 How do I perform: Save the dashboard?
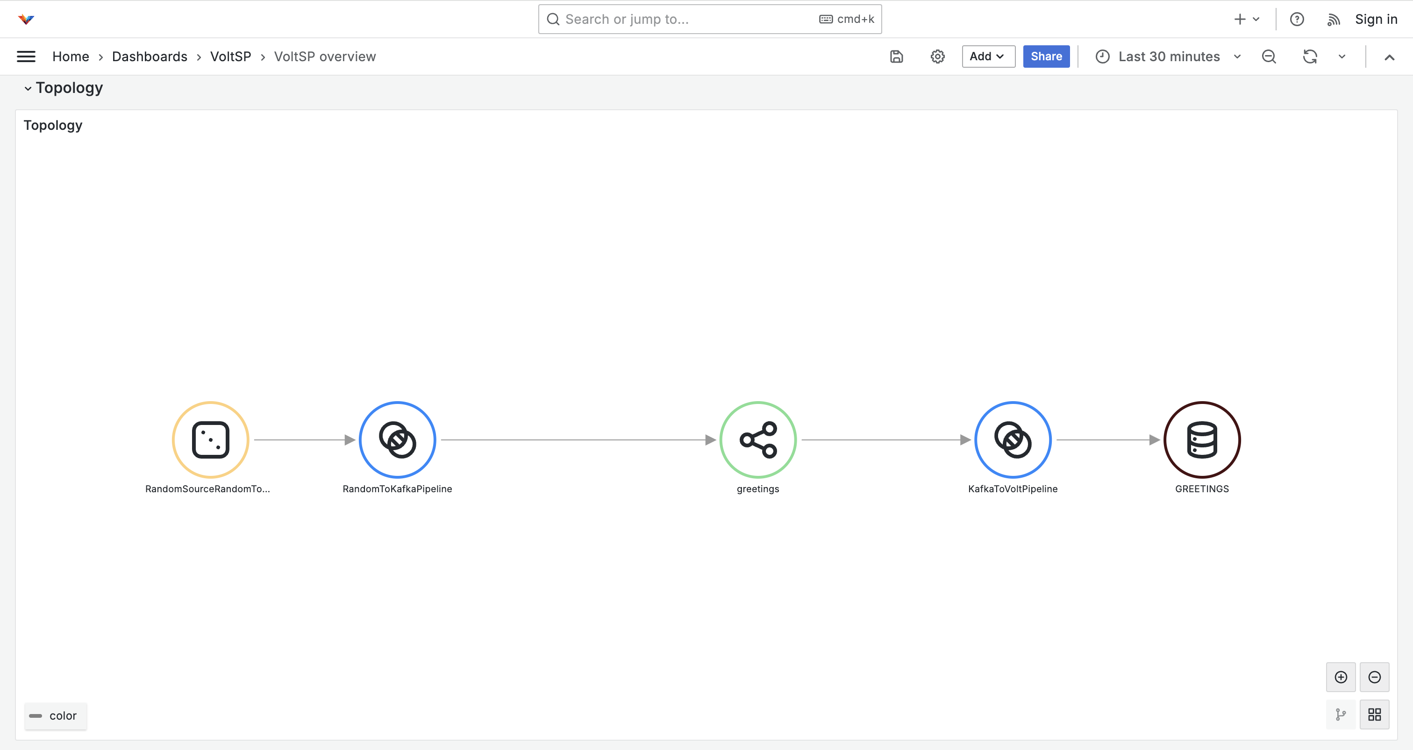[x=896, y=57]
